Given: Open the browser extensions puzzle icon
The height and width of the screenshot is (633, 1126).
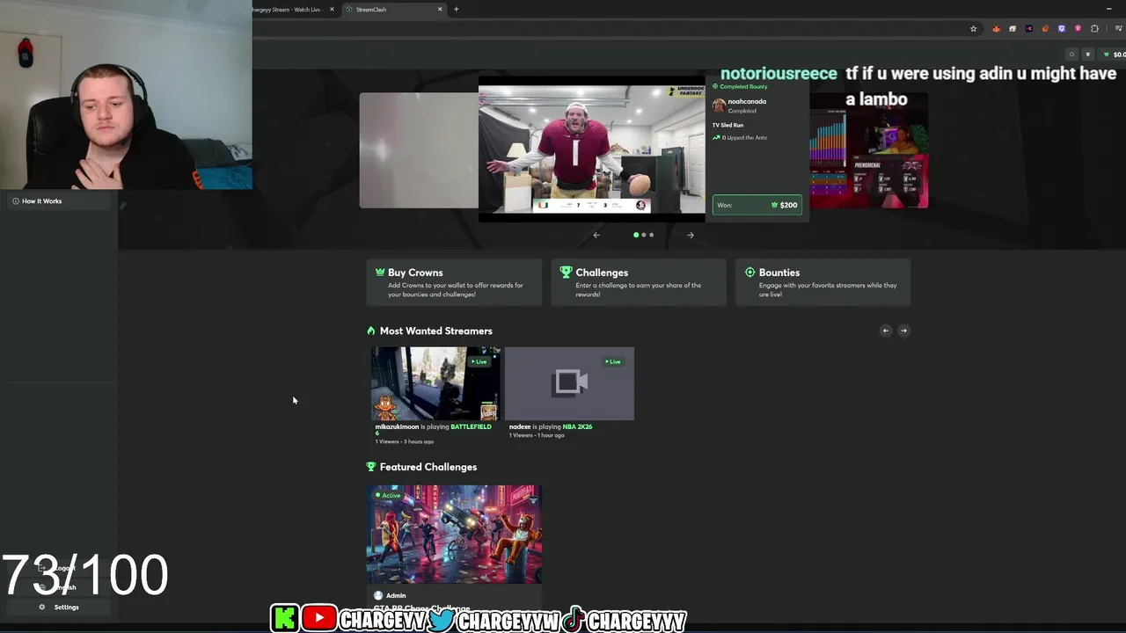Looking at the screenshot, I should pyautogui.click(x=1094, y=29).
